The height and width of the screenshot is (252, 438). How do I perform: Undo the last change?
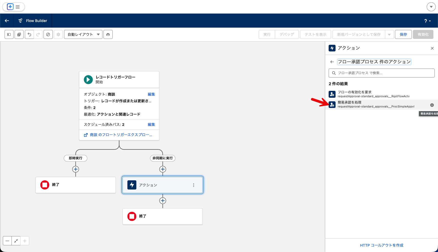coord(29,34)
